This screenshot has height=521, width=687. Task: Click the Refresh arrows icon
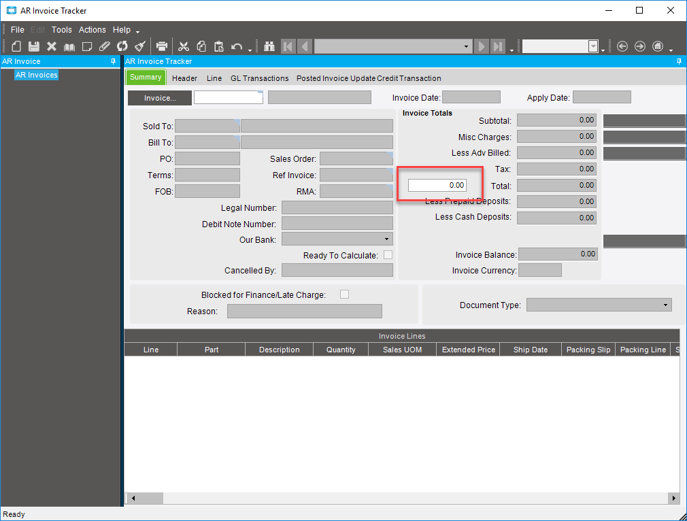click(122, 46)
